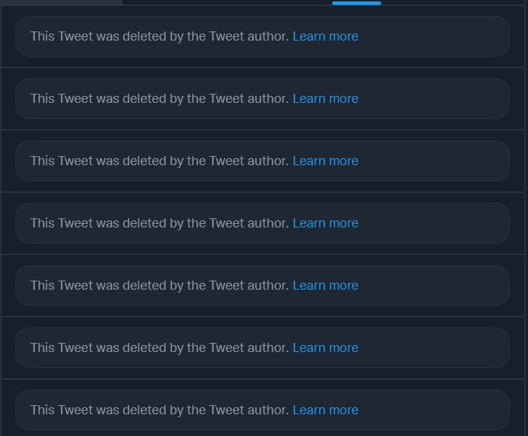Open Learn more in the first deleted Tweet notice
Image resolution: width=528 pixels, height=436 pixels.
(x=325, y=36)
